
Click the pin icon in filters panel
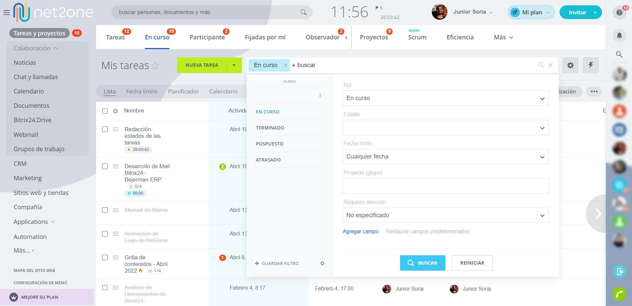(x=320, y=96)
